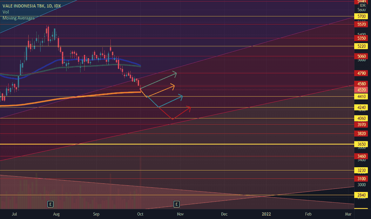Click the earnings E marker near November

click(x=176, y=204)
